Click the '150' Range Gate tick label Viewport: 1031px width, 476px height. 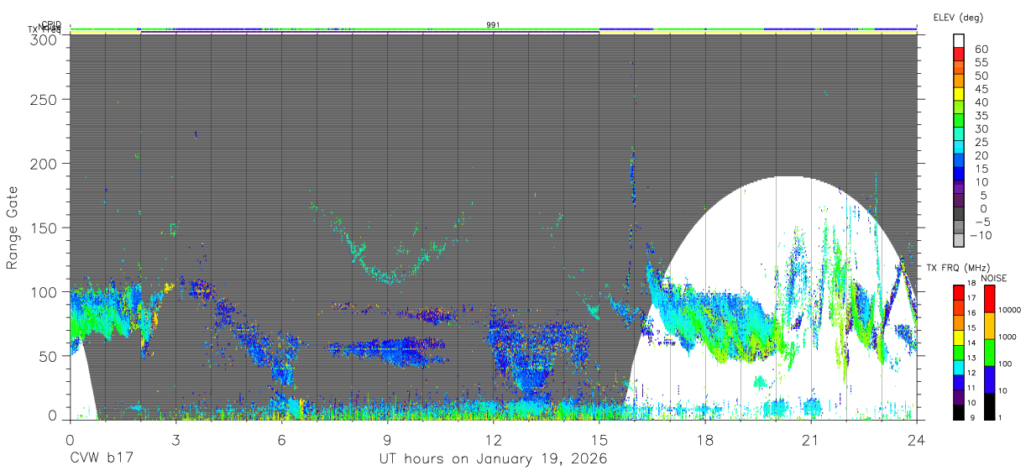click(x=46, y=228)
